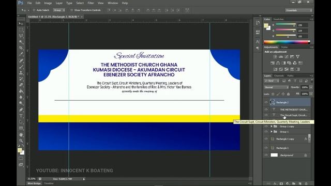This screenshot has height=186, width=331.
Task: Select the Horizontal Type tool
Action: (x=21, y=116)
